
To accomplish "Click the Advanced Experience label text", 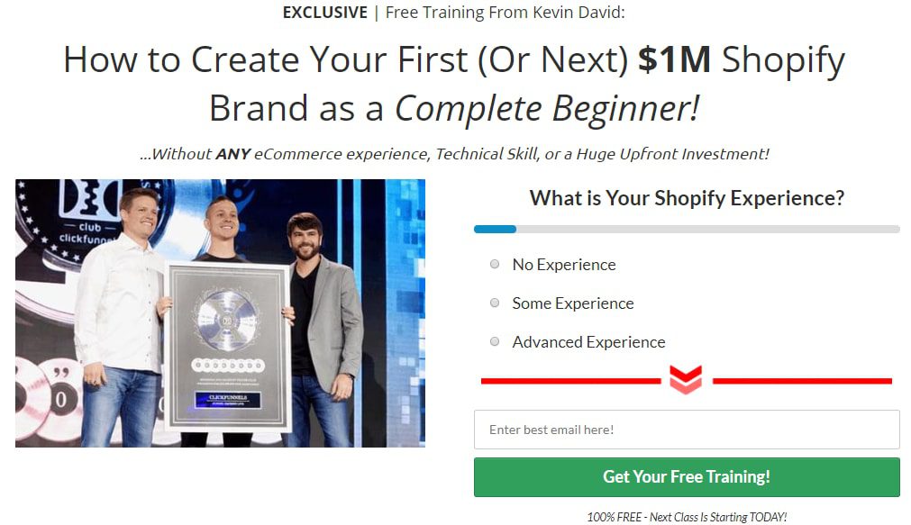I will coord(588,342).
